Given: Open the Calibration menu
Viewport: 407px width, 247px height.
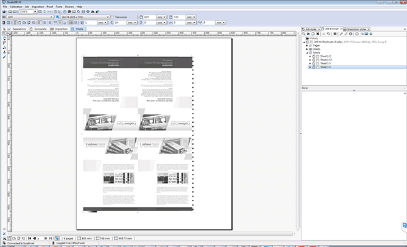Looking at the screenshot, I should click(16, 7).
